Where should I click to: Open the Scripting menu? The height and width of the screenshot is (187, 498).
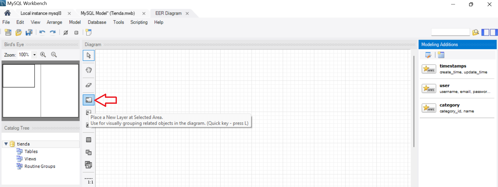(139, 22)
